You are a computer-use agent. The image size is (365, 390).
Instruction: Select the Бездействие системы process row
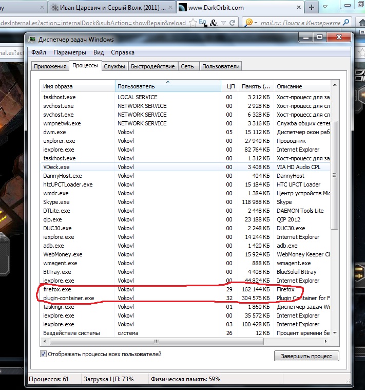coord(185,333)
